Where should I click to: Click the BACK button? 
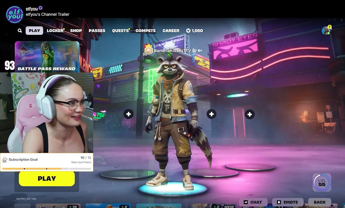pos(319,202)
